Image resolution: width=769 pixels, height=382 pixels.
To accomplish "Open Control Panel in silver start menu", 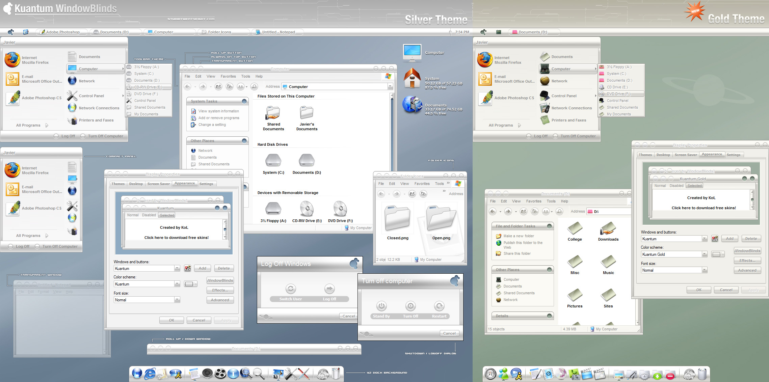I will coord(91,96).
